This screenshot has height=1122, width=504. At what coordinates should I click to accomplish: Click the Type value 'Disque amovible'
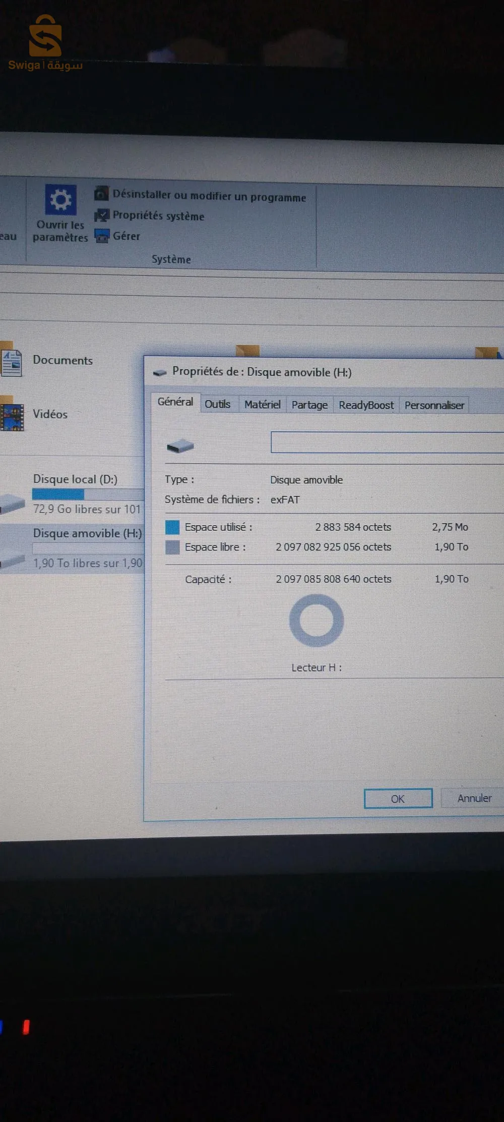[306, 480]
